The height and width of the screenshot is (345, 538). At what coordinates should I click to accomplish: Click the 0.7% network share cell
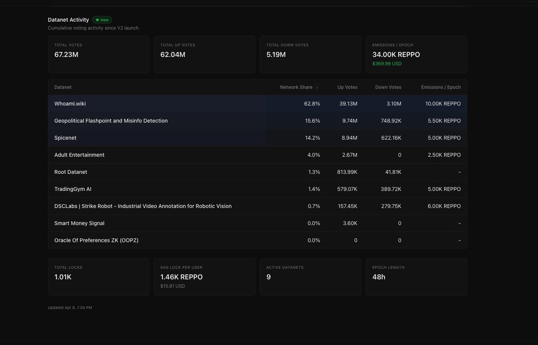pyautogui.click(x=314, y=206)
